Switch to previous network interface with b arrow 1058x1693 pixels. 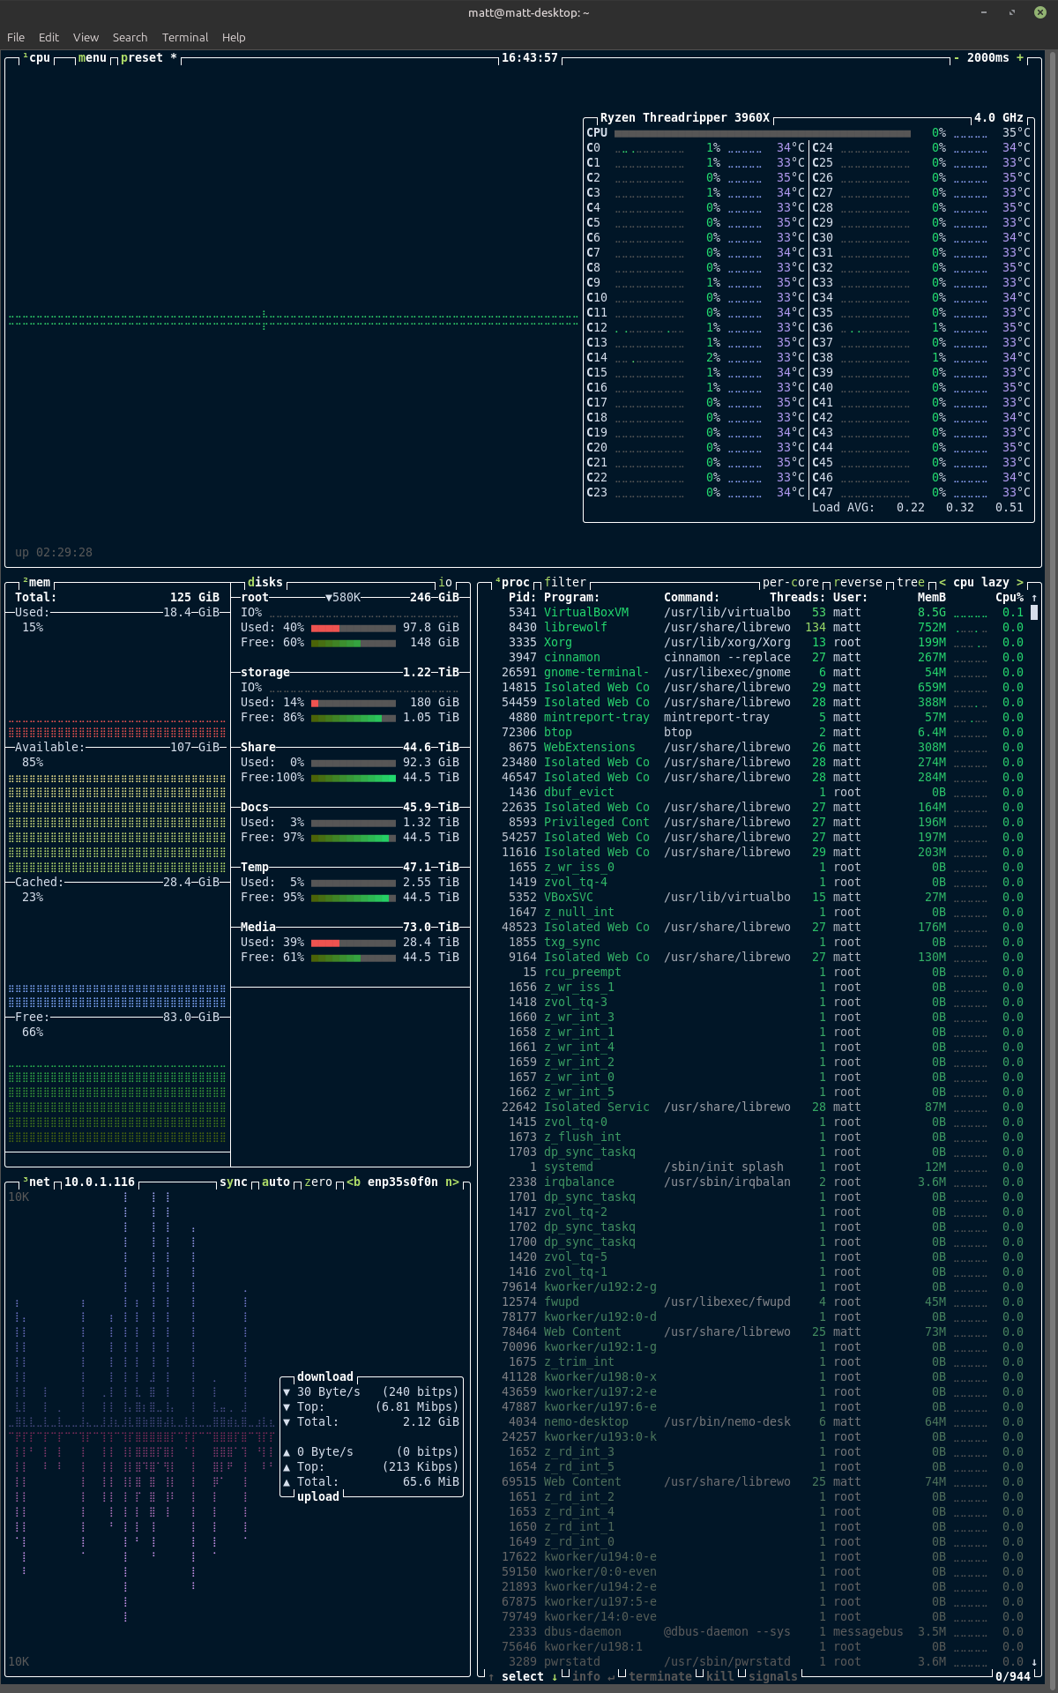pos(354,1182)
